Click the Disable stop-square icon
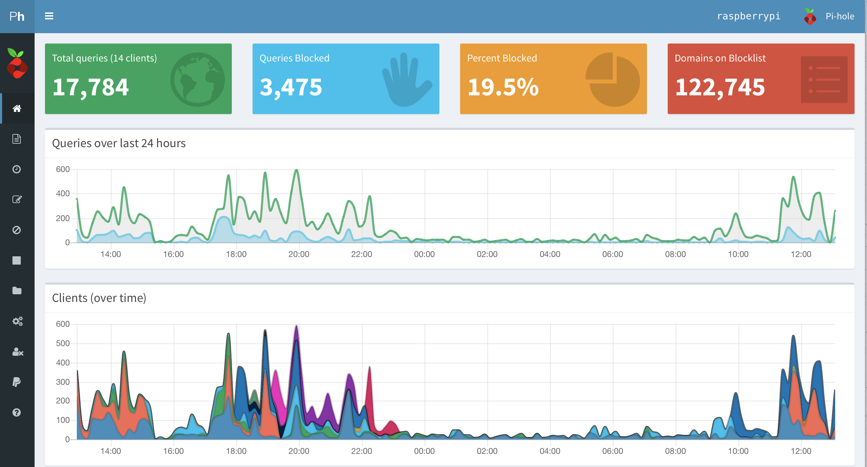Image resolution: width=867 pixels, height=467 pixels. click(x=17, y=260)
